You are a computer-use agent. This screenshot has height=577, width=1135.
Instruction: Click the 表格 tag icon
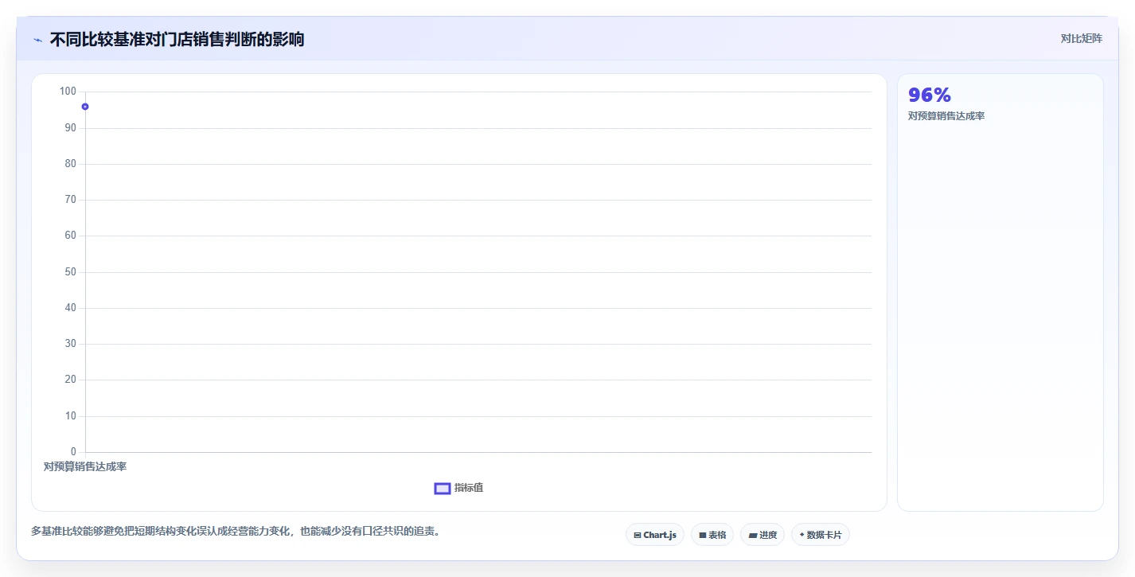pyautogui.click(x=703, y=536)
